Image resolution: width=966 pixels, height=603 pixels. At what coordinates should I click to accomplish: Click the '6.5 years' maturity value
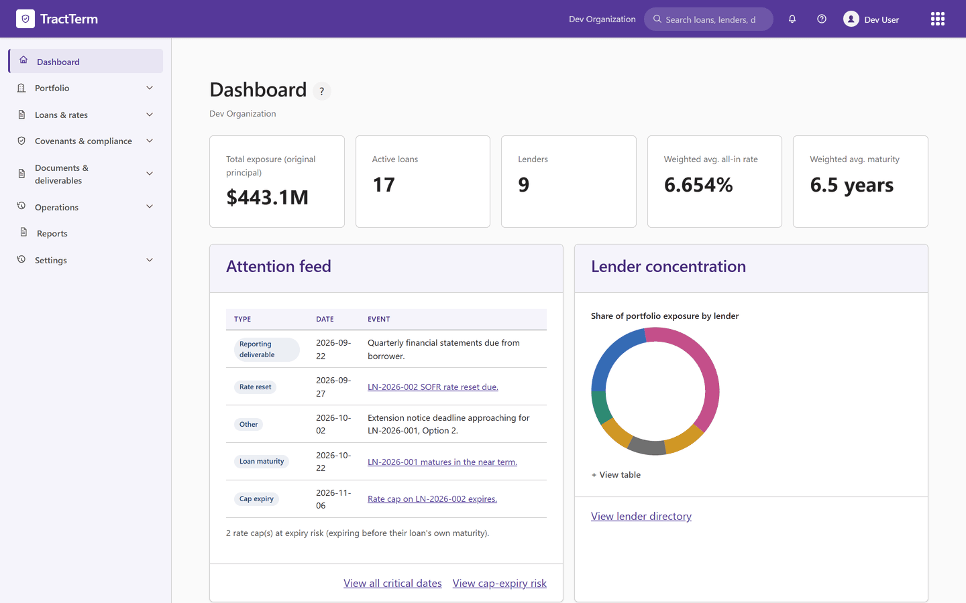click(852, 185)
